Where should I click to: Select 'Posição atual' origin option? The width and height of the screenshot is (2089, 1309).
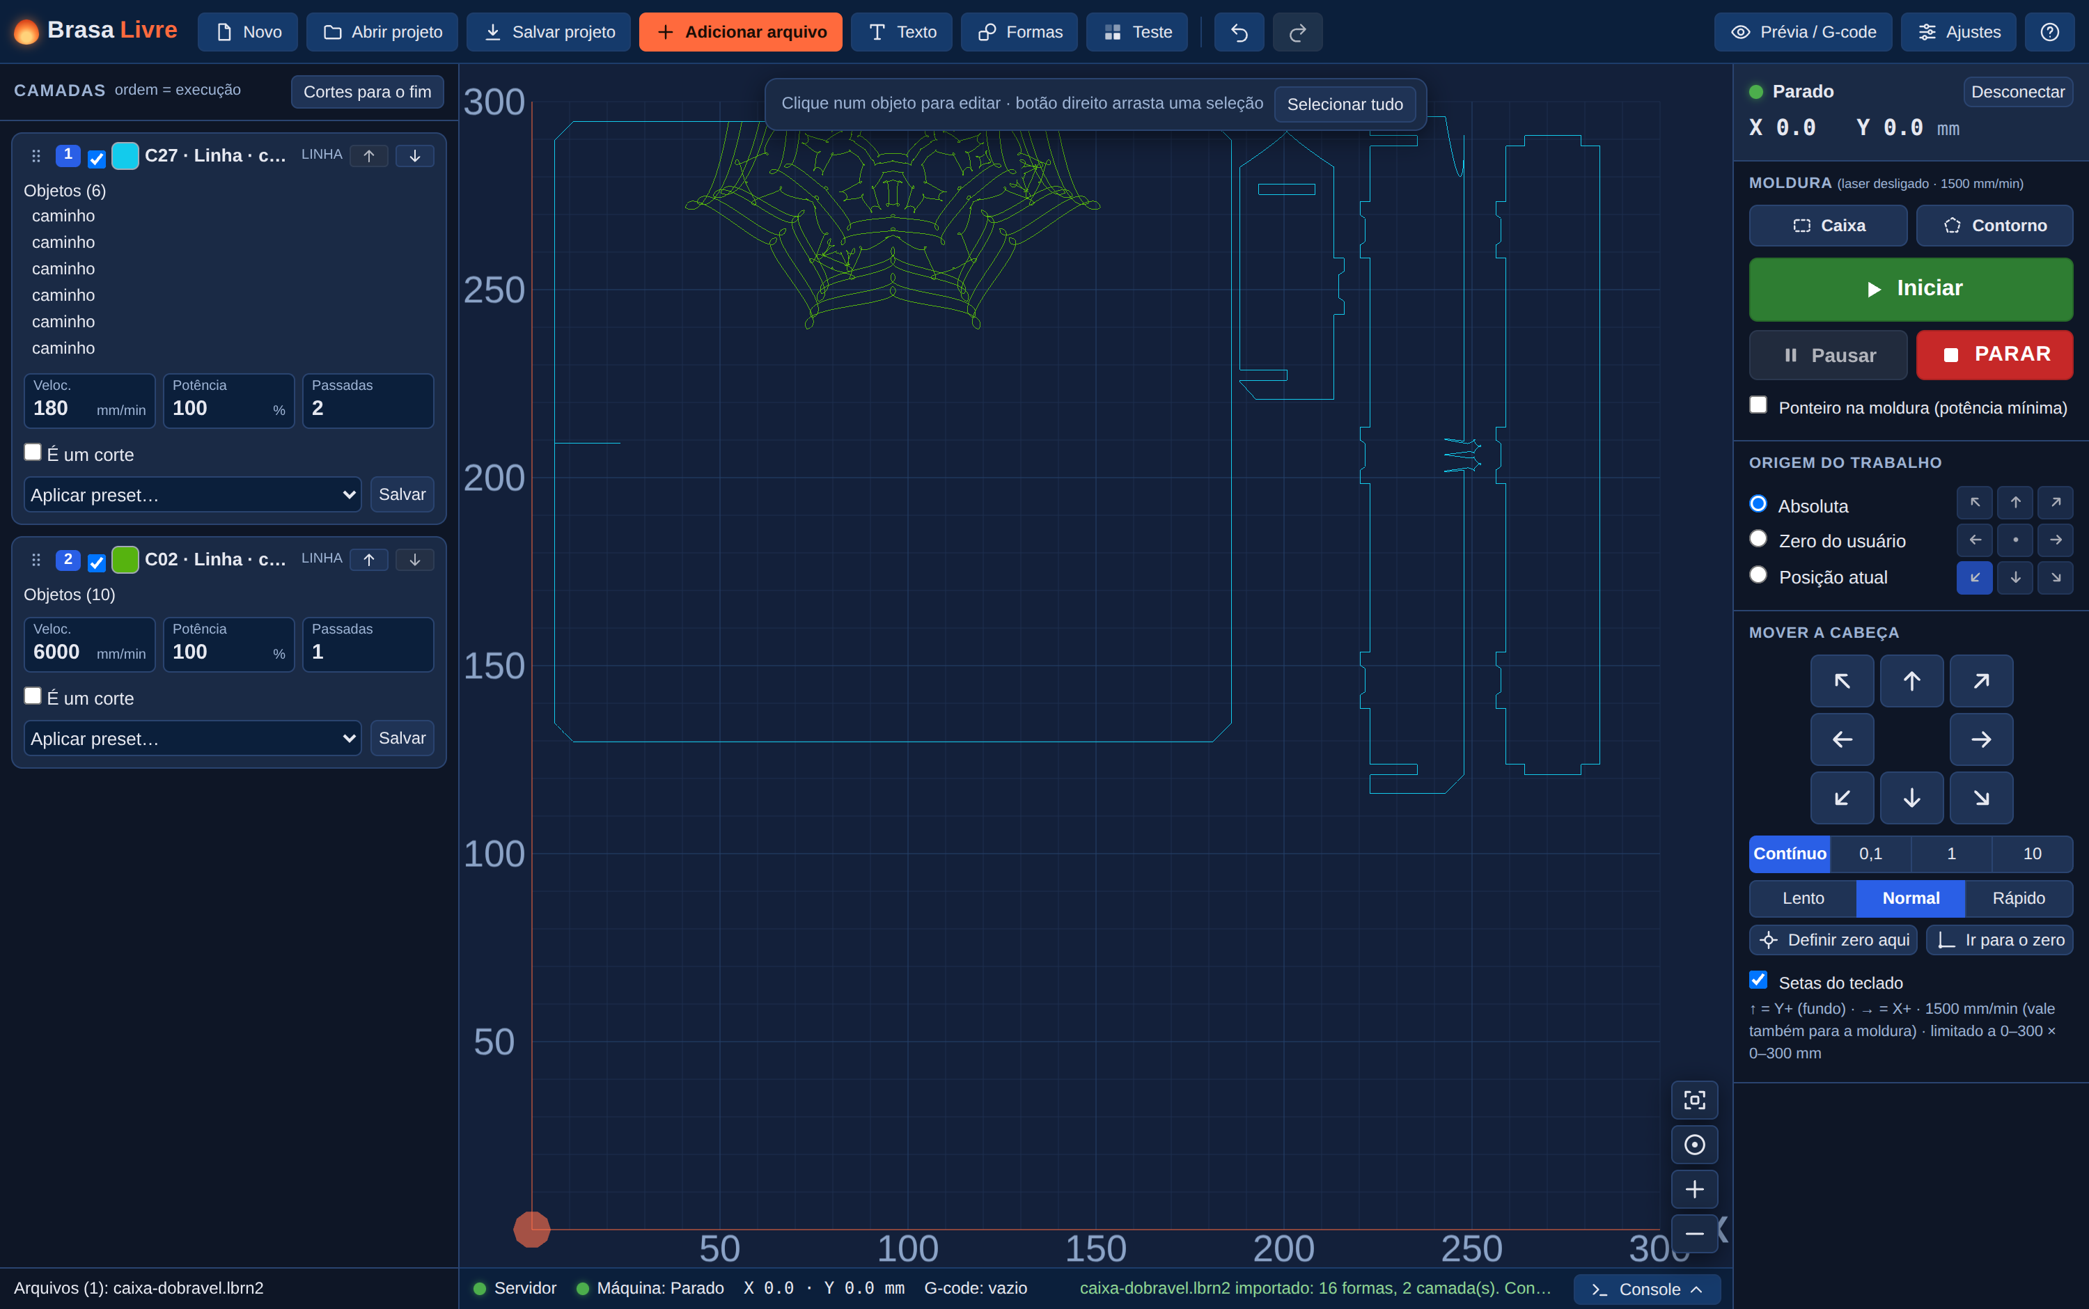(1758, 575)
